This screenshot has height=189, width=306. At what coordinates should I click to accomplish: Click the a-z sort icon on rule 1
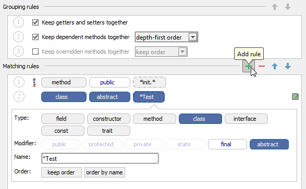pos(34,82)
